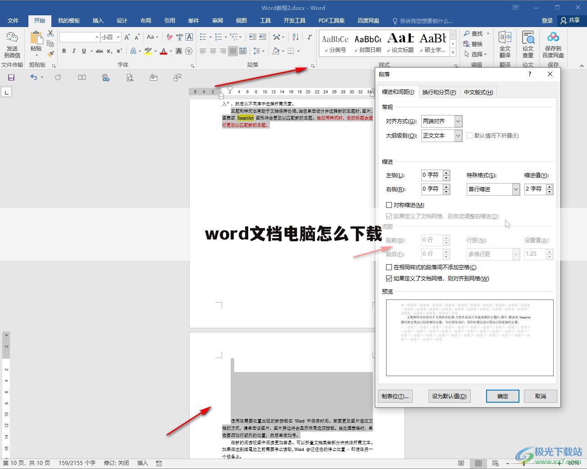Image resolution: width=587 pixels, height=469 pixels.
Task: Open the font name dropdown arrow
Action: (x=97, y=37)
